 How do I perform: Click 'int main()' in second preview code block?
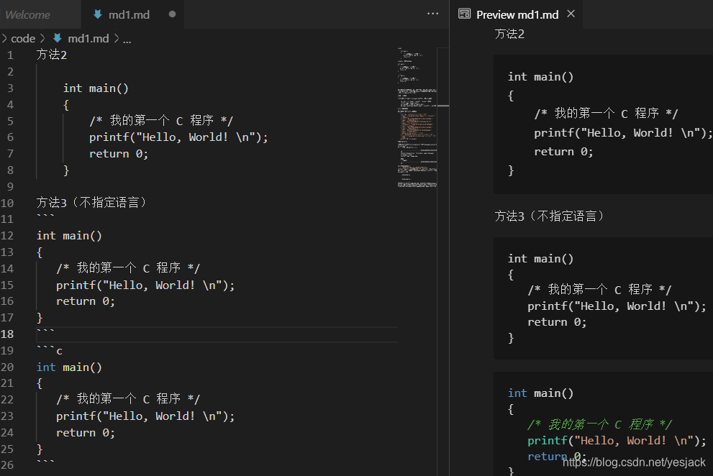(x=540, y=258)
